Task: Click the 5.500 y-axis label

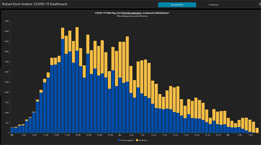Action: 6,21
